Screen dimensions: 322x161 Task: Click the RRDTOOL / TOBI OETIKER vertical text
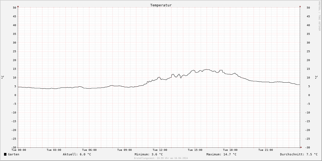coord(319,16)
